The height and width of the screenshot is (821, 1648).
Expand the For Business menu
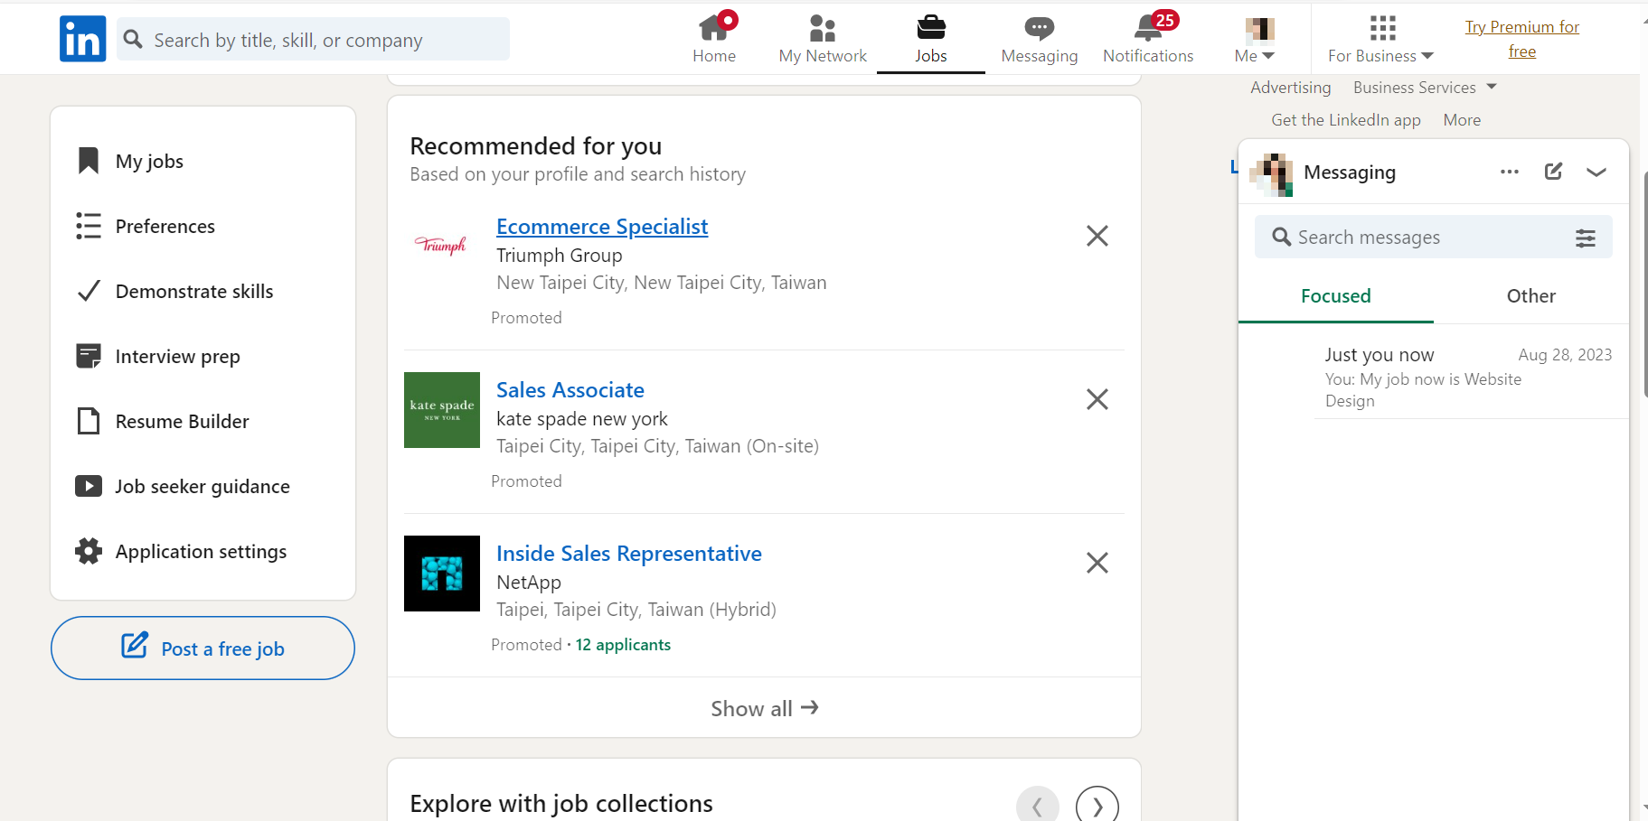click(x=1380, y=39)
